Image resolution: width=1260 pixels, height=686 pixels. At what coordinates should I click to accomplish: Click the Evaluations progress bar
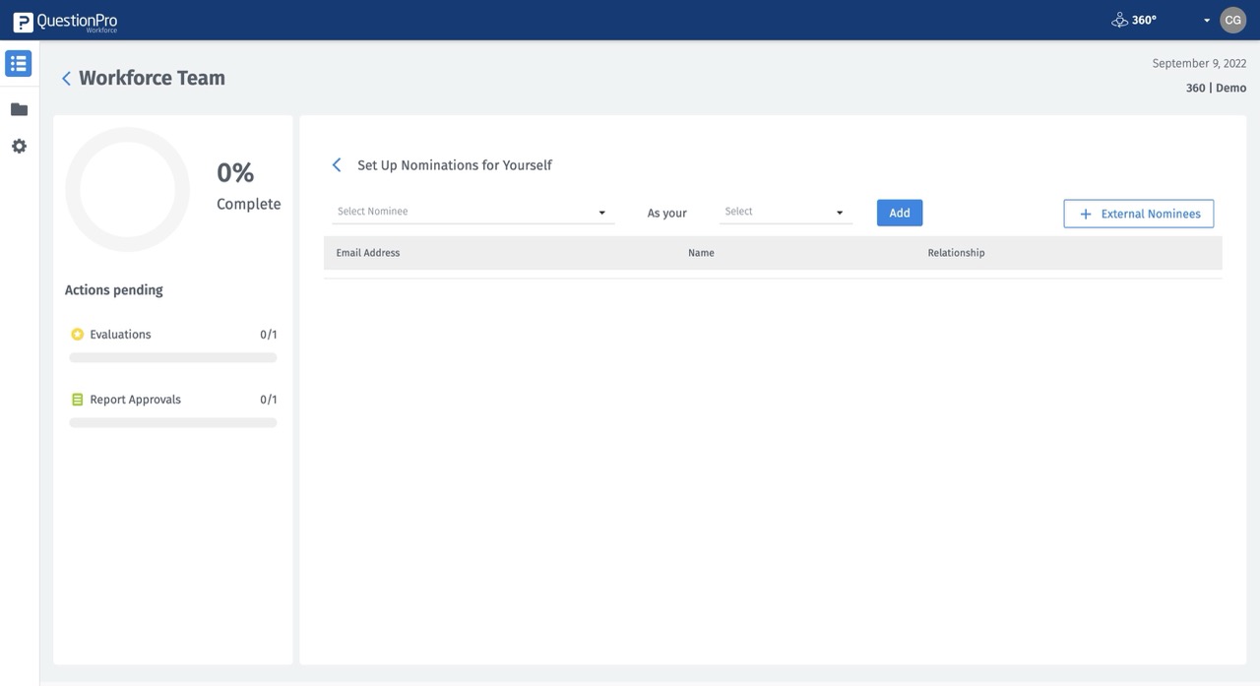coord(172,357)
